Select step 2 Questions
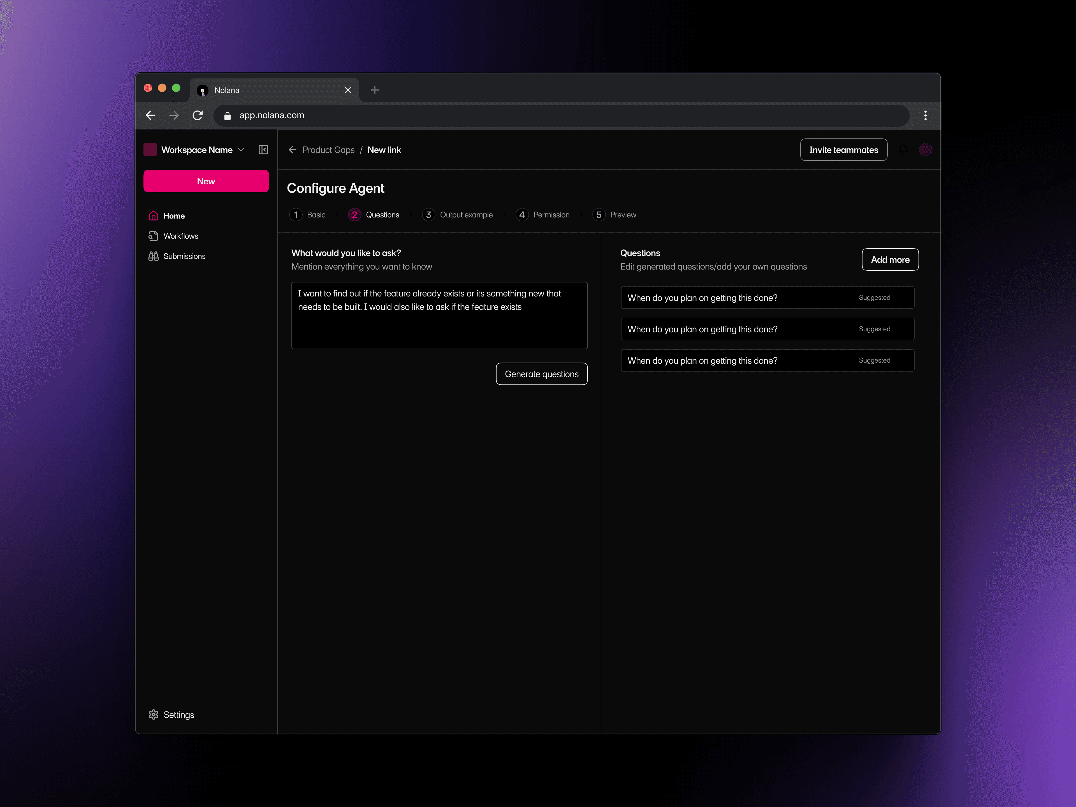The image size is (1076, 807). [374, 215]
